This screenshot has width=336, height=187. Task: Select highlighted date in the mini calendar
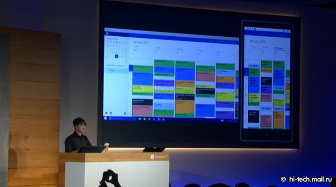pyautogui.click(x=117, y=56)
